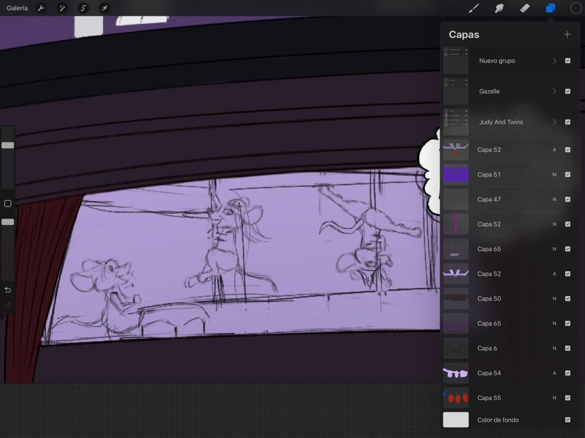Open blend mode N on Capa 55
This screenshot has width=585, height=438.
[x=555, y=398]
